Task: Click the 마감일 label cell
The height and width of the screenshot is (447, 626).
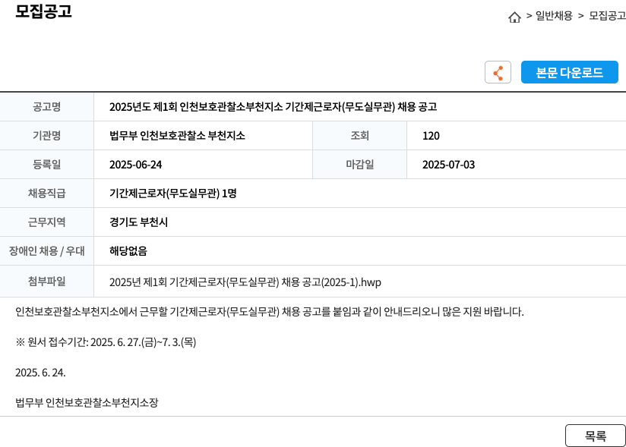Action: pos(359,164)
